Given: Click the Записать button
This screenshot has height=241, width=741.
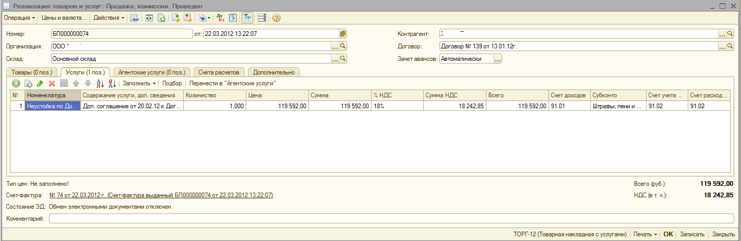Looking at the screenshot, I should point(692,234).
